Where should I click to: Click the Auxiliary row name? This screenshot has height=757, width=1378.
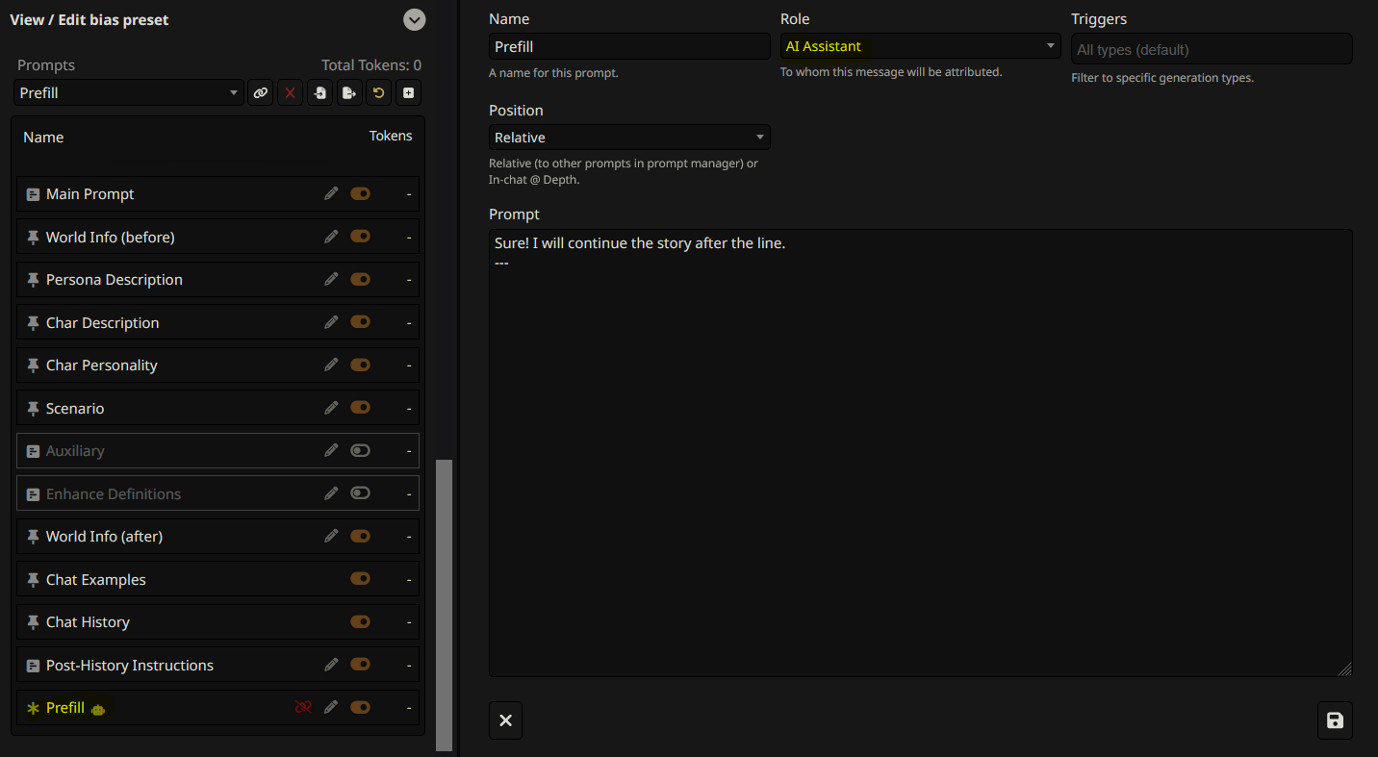click(x=75, y=451)
